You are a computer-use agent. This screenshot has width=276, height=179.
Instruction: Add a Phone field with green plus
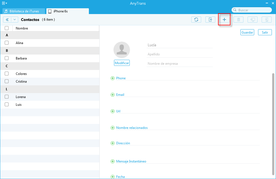[x=113, y=78]
